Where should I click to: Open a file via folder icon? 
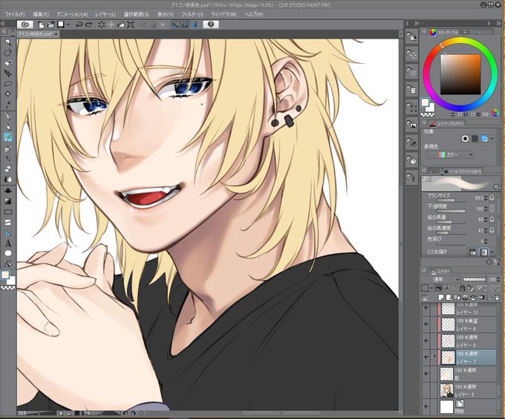(x=51, y=25)
